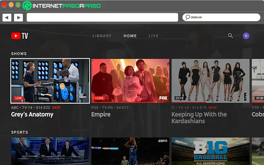Click the Grey's Anatomy title

coord(32,115)
